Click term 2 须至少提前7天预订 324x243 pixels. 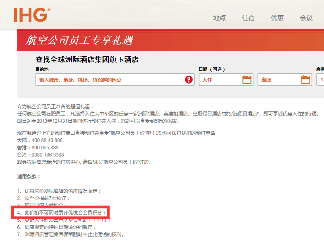tap(44, 198)
